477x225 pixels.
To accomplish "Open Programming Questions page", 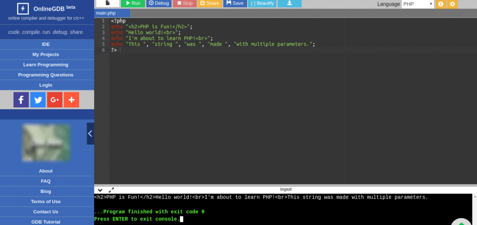I will pos(46,75).
